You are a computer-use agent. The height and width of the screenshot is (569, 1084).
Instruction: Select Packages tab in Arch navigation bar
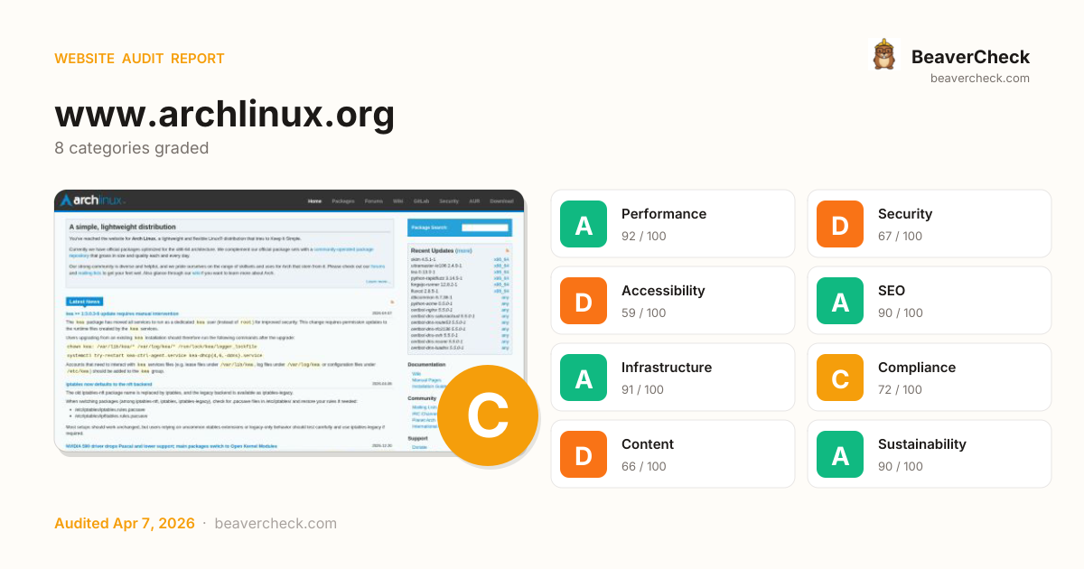342,201
